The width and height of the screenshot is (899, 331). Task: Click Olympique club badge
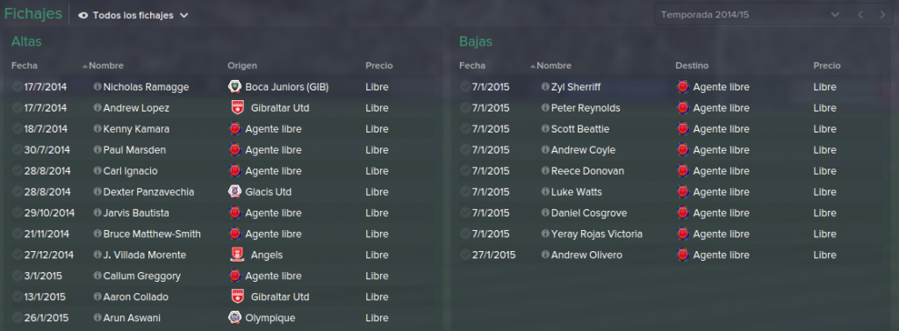point(234,317)
